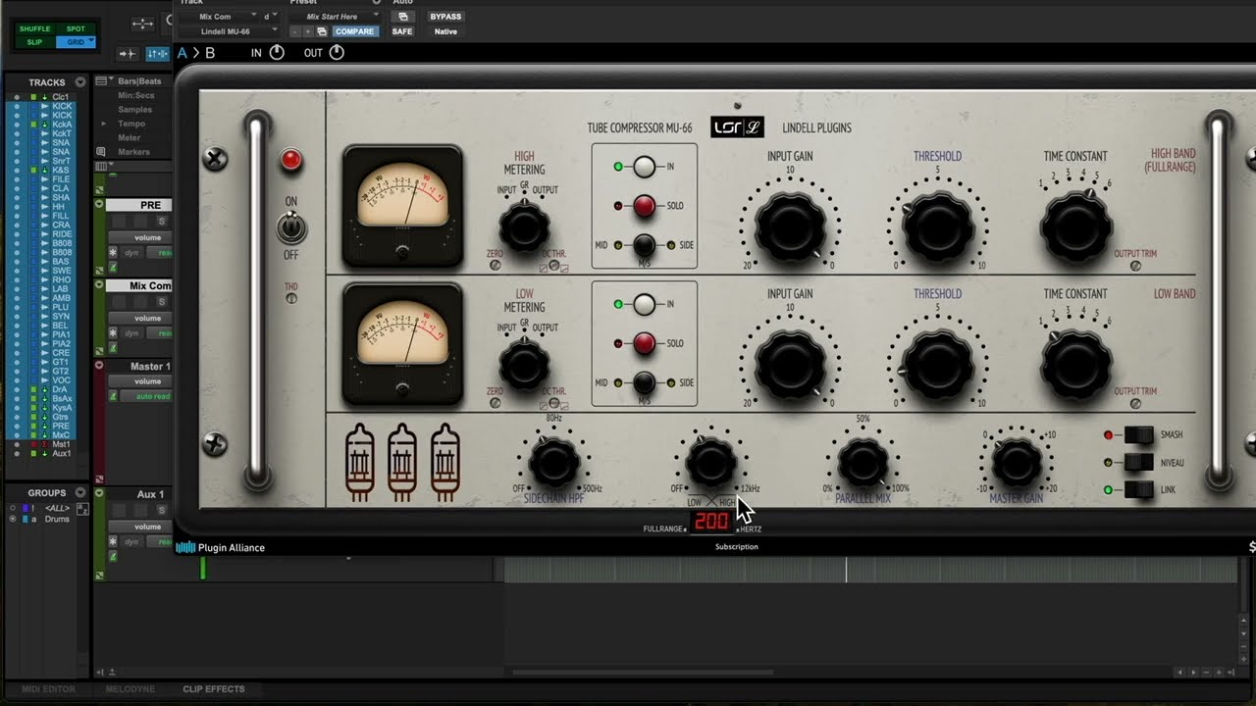
Task: Click the low band INPUT GAIN knob
Action: click(x=790, y=365)
